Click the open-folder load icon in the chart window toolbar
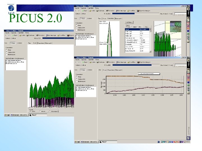Screen dimensions: 202x151 click(x=91, y=62)
